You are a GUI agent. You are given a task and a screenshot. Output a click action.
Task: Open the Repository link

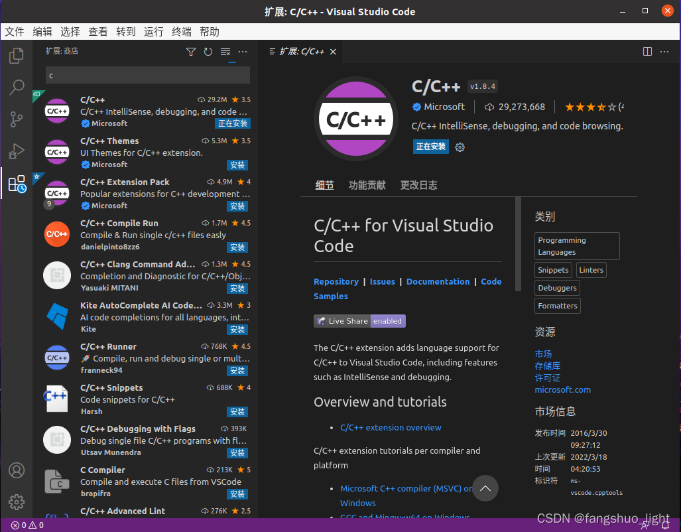pos(336,281)
